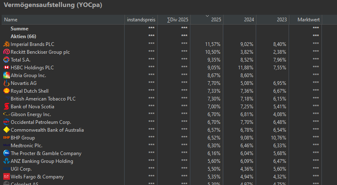Click the Altria Group colorful logo icon
The height and width of the screenshot is (185, 337).
pyautogui.click(x=6, y=75)
